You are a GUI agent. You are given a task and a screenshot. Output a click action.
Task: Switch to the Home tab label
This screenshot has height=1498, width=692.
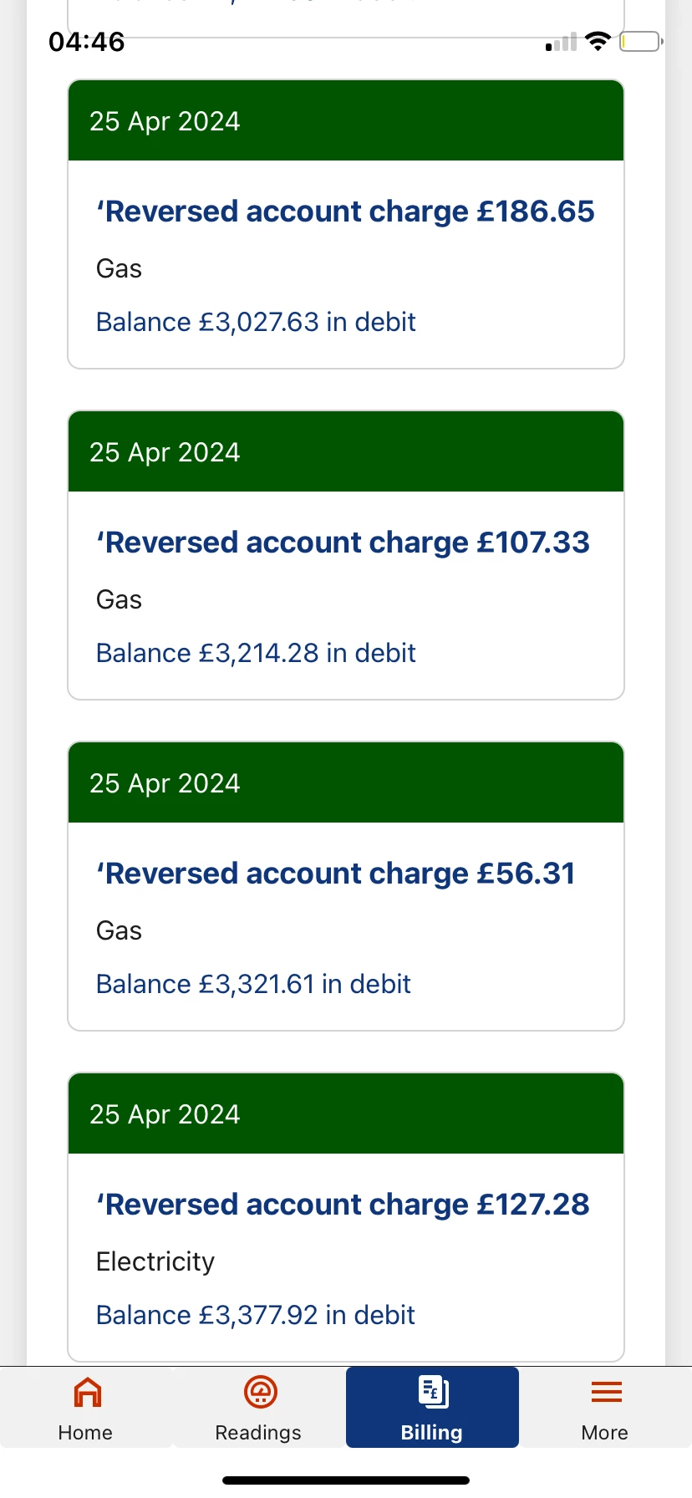[x=85, y=1433]
